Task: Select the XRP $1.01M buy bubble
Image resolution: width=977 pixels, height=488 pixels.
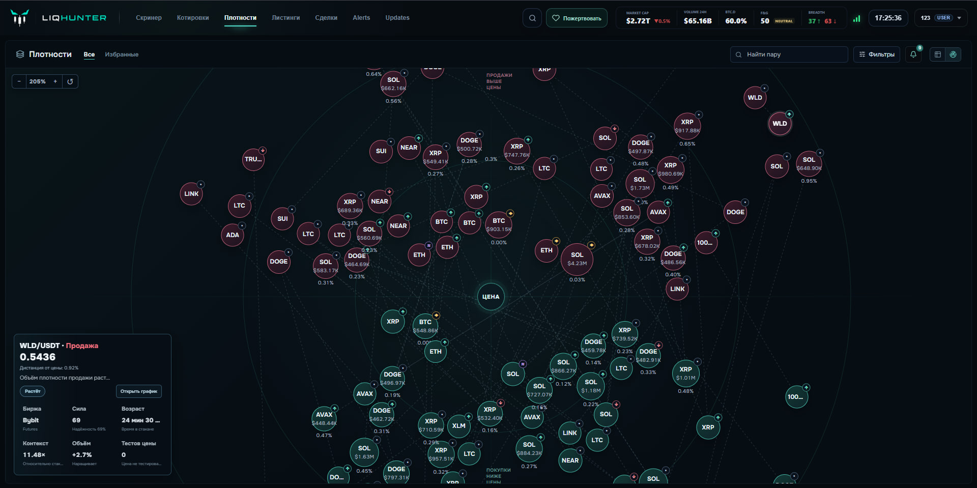Action: 685,374
